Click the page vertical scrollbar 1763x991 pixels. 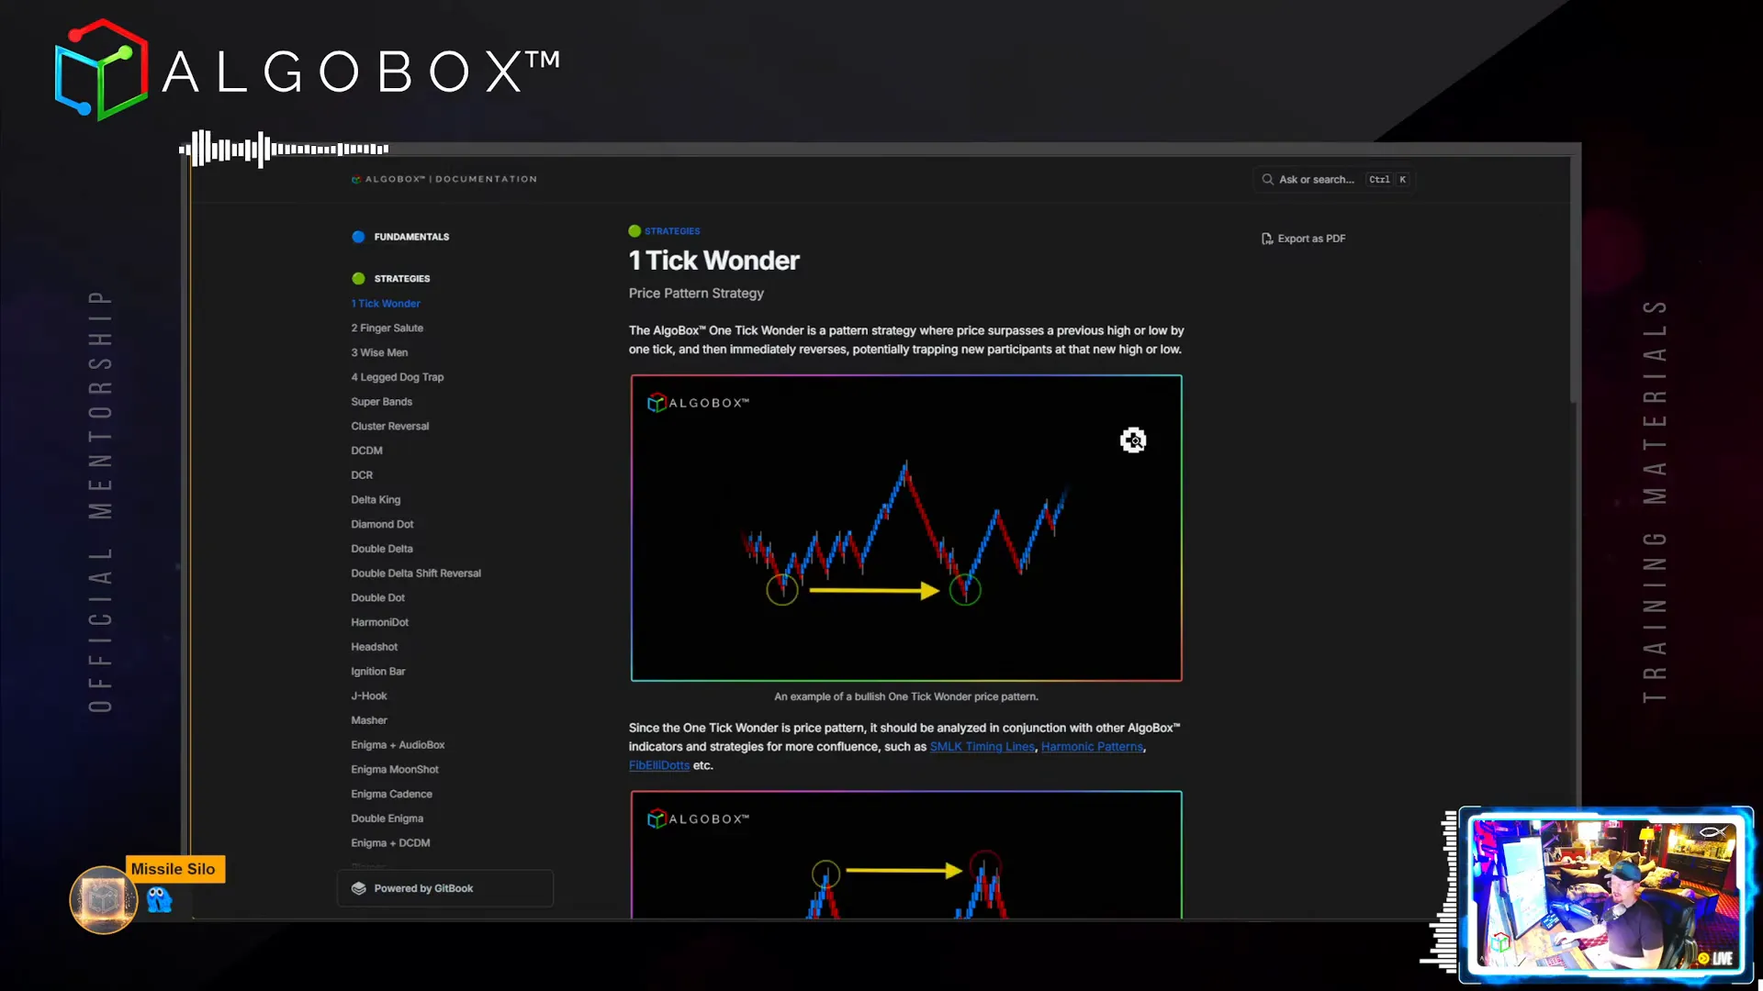(x=1575, y=280)
